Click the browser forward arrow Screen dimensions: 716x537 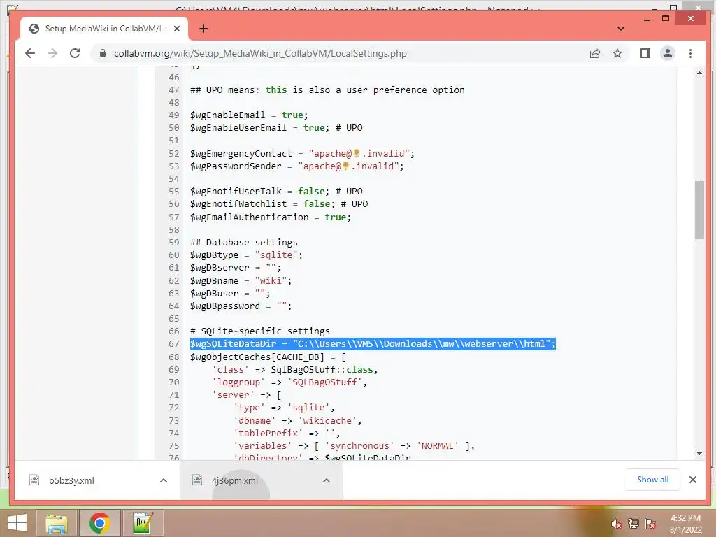52,53
